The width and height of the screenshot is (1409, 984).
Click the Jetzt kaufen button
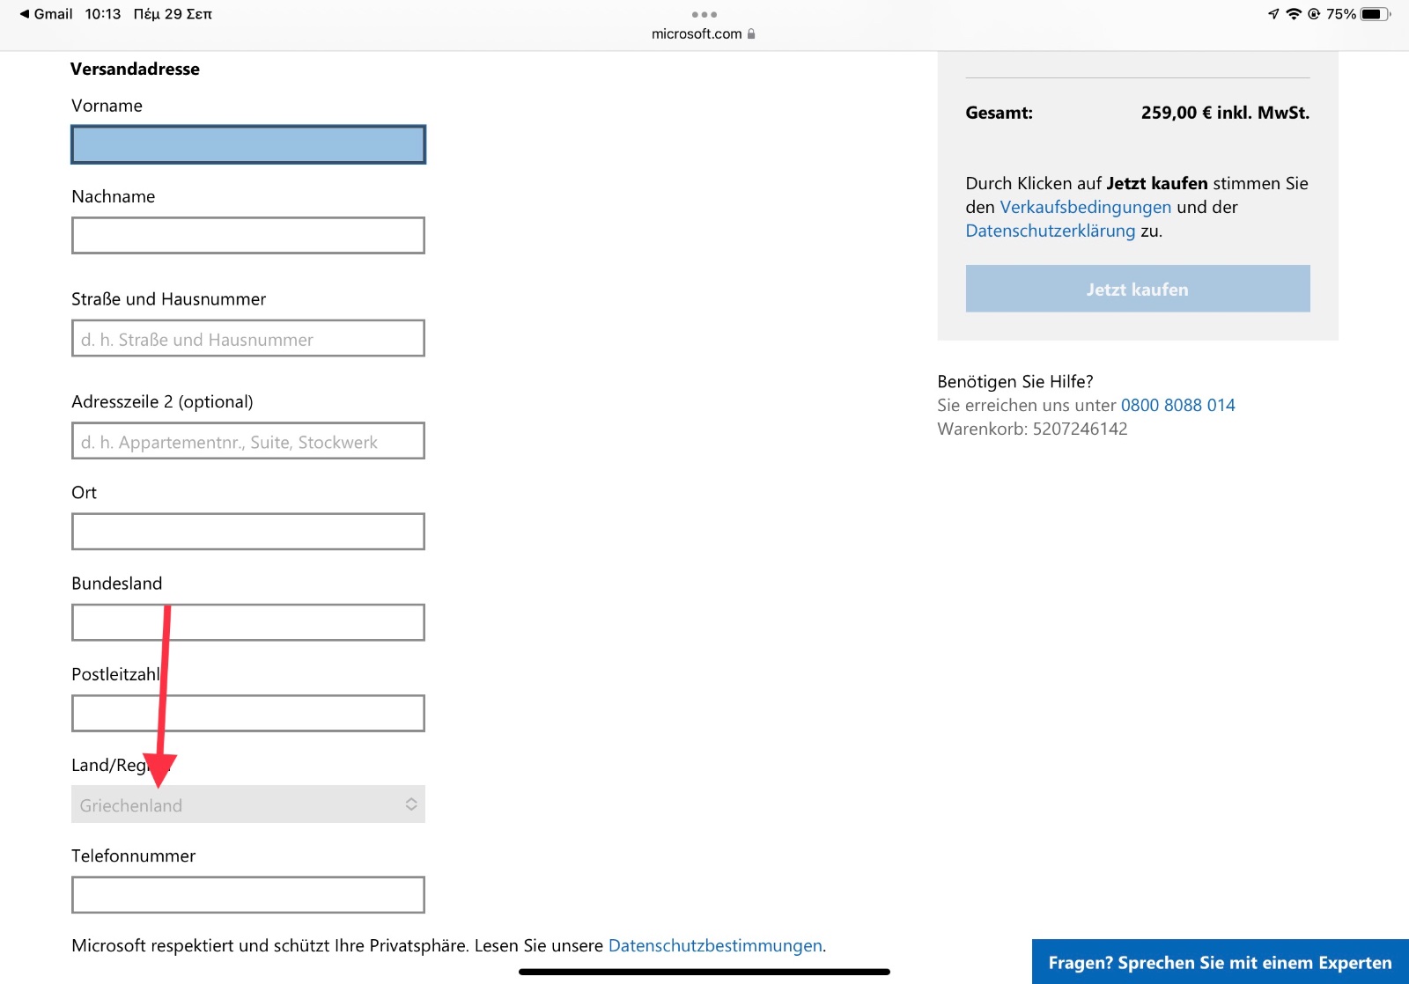click(x=1138, y=289)
